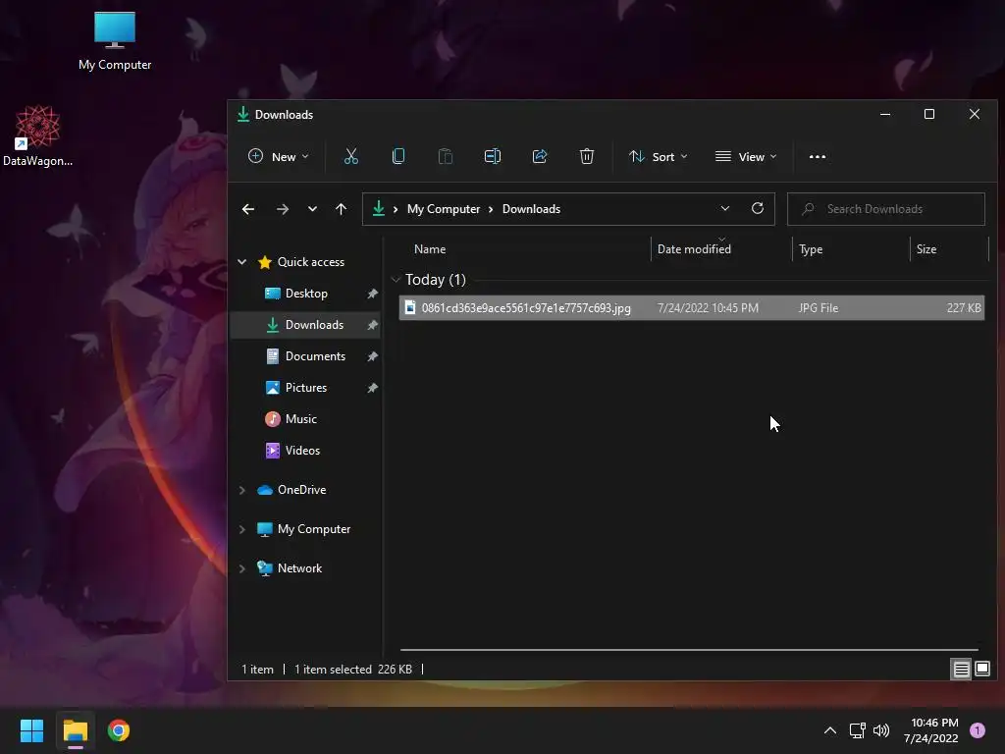Image resolution: width=1005 pixels, height=754 pixels.
Task: Click File Explorer taskbar icon
Action: [x=75, y=730]
